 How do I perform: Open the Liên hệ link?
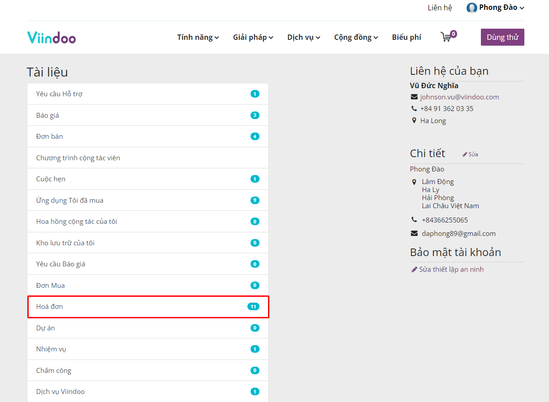tap(440, 8)
